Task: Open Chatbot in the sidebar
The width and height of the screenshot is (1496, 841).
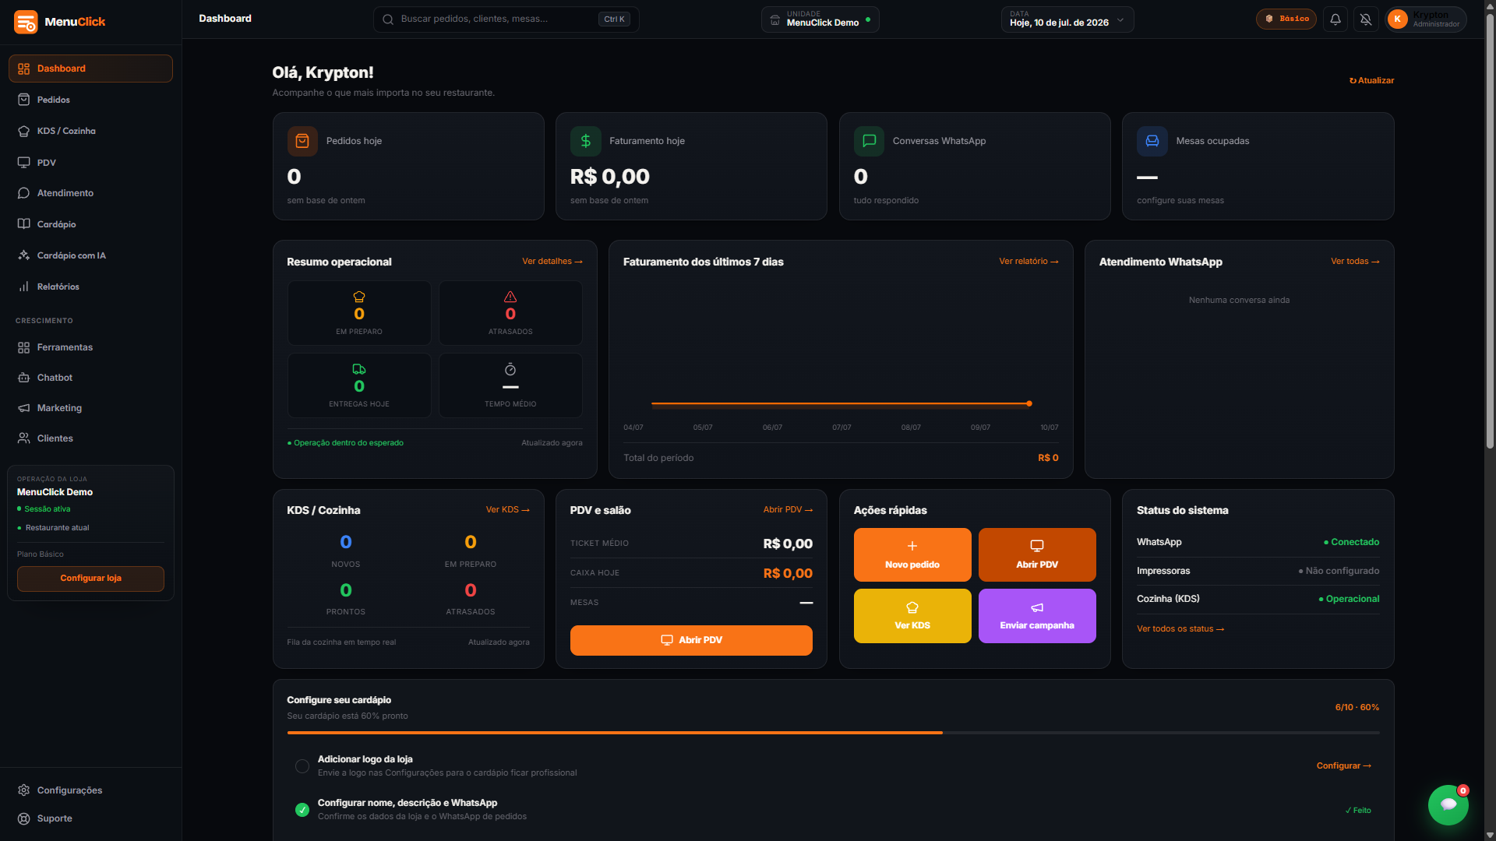Action: pyautogui.click(x=90, y=378)
